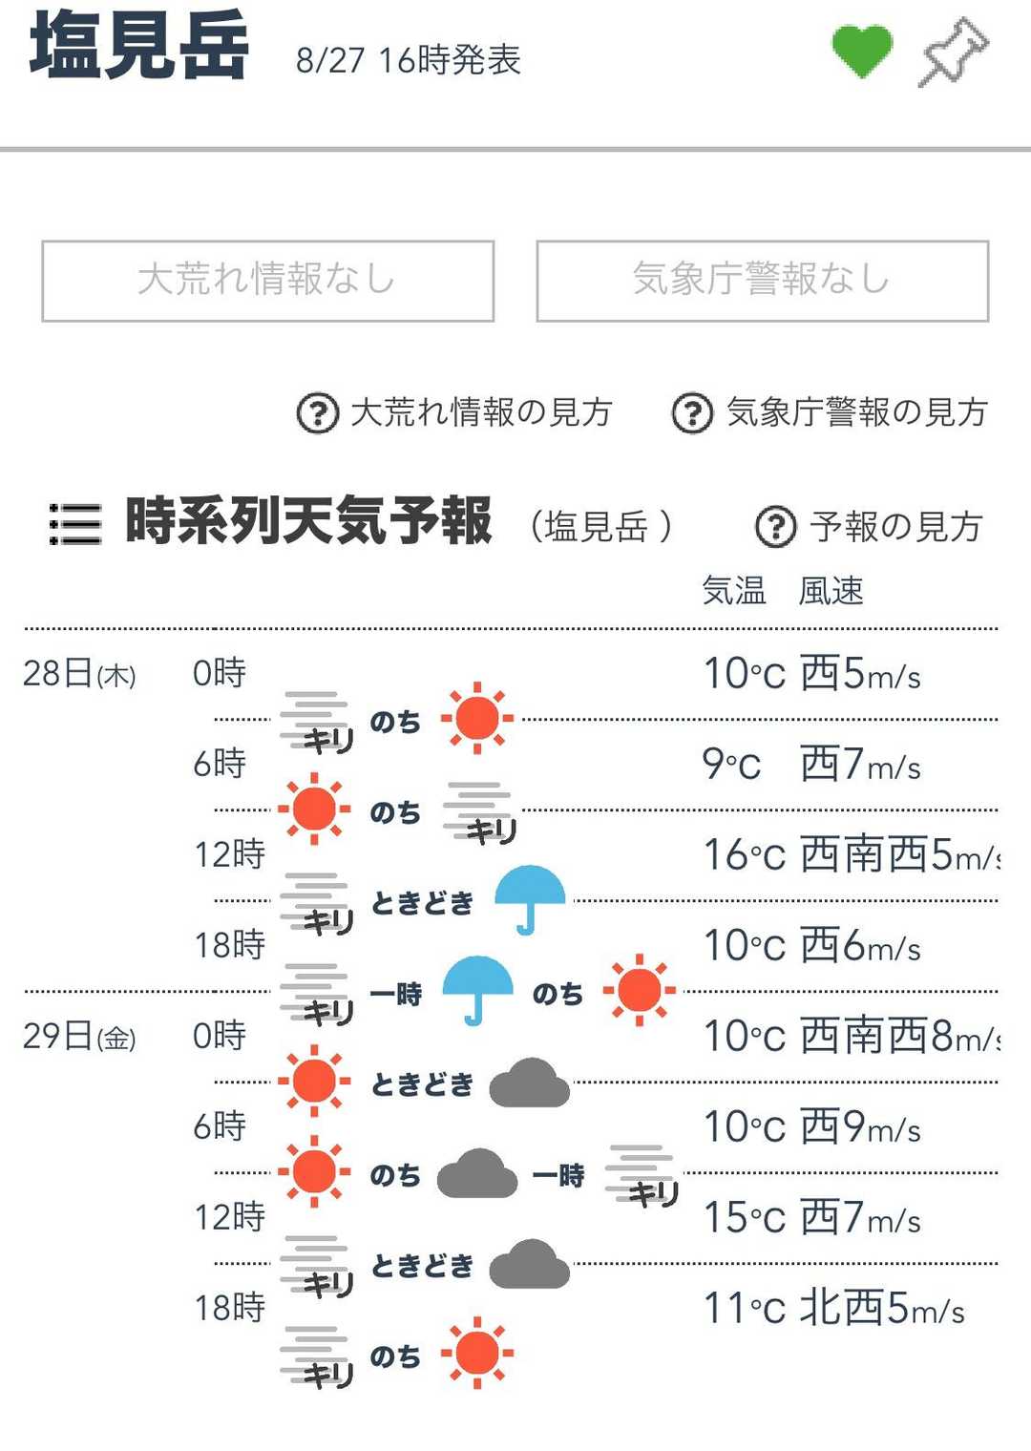Click the question mark beside 気象庁警報の見方
This screenshot has width=1031, height=1451.
pos(693,413)
